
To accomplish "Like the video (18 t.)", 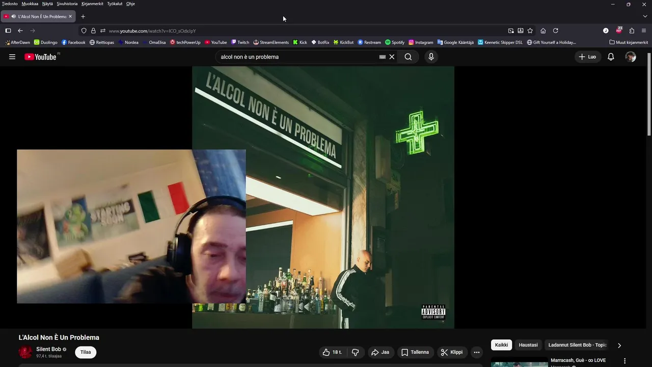I will pyautogui.click(x=332, y=352).
